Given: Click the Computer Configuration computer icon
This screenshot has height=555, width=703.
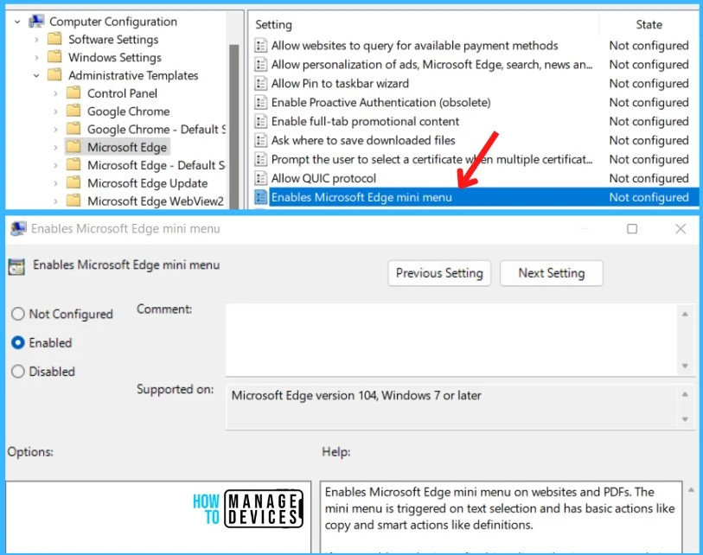Looking at the screenshot, I should (36, 21).
